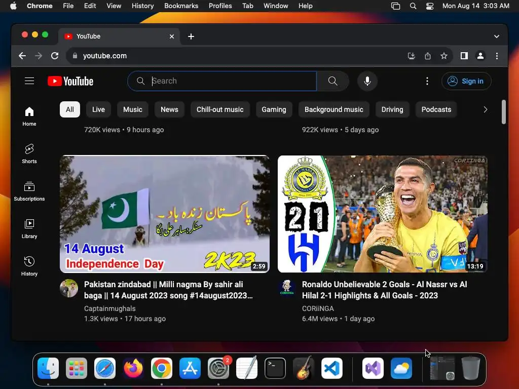This screenshot has width=519, height=389.
Task: Select the All filter chip
Action: pyautogui.click(x=70, y=109)
